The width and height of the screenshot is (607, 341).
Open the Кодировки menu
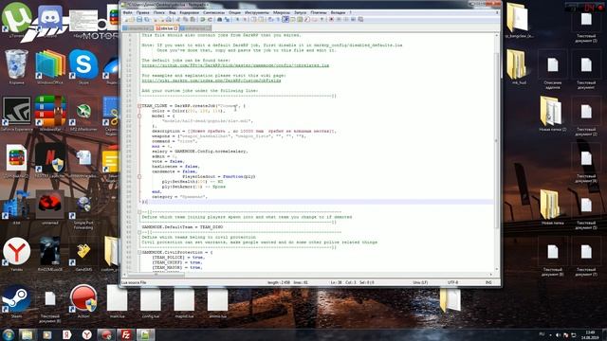click(x=190, y=12)
